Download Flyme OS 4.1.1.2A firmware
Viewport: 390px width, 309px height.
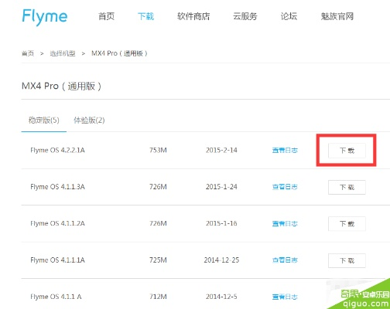point(347,224)
